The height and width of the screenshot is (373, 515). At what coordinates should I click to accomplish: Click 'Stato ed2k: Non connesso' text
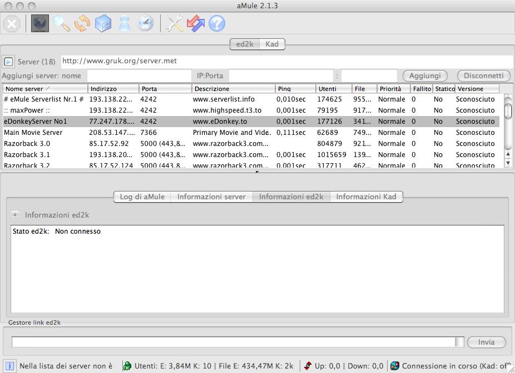[57, 231]
